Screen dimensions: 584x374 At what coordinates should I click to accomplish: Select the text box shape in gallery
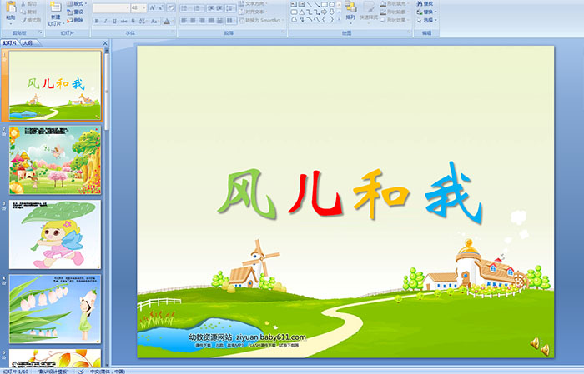click(x=294, y=4)
